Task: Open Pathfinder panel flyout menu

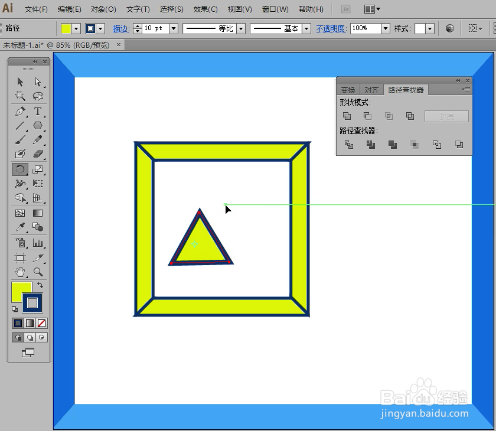Action: pos(466,90)
